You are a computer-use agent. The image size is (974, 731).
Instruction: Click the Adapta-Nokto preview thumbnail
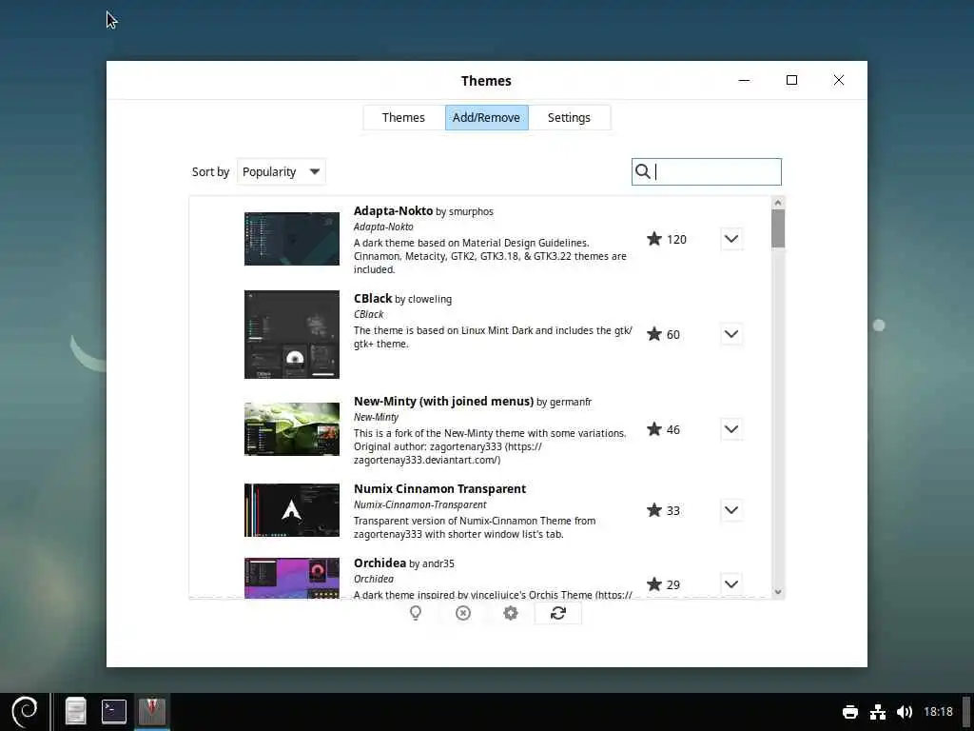[x=291, y=239]
